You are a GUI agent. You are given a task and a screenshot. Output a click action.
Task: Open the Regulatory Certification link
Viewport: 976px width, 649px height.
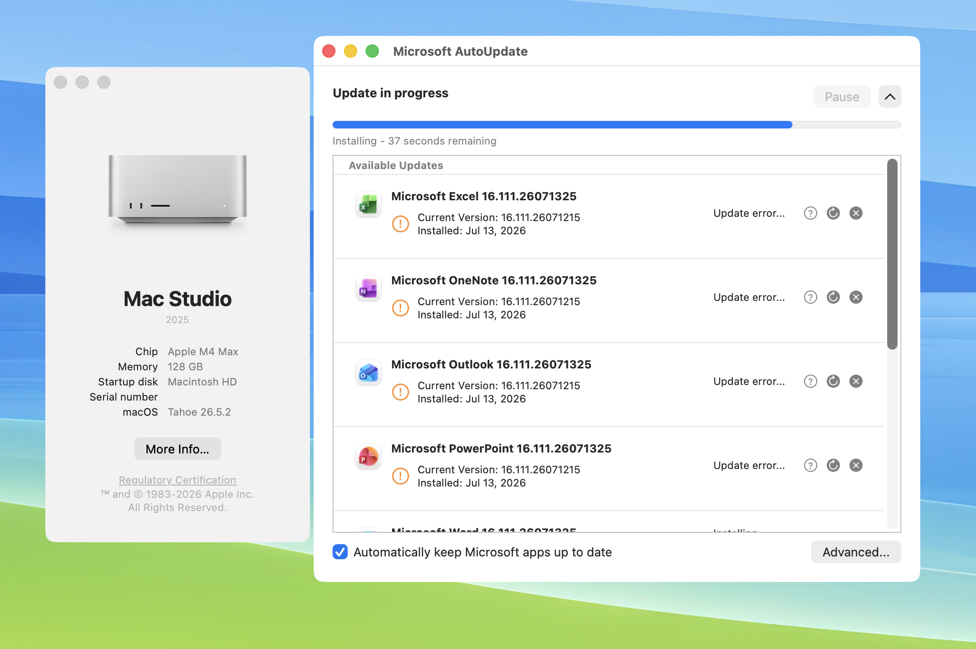(177, 480)
